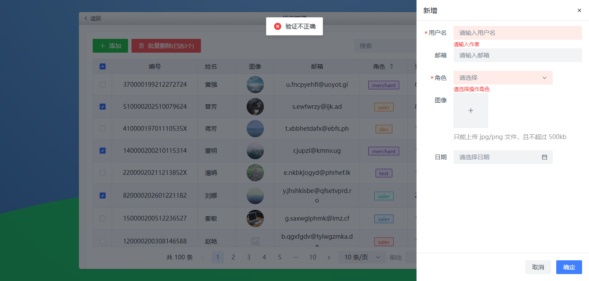Click the plus icon to upload an image
The image size is (589, 281).
471,111
